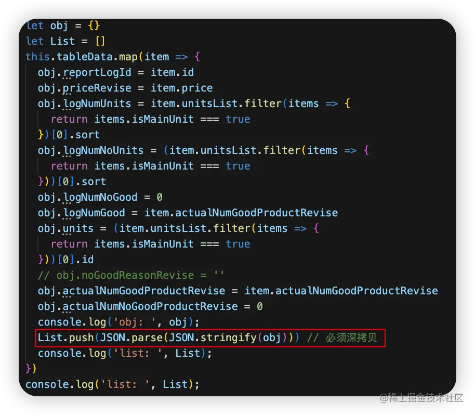Place cursor on 'obj.logNumUnits' assignment line
The width and height of the screenshot is (475, 415).
coord(194,103)
